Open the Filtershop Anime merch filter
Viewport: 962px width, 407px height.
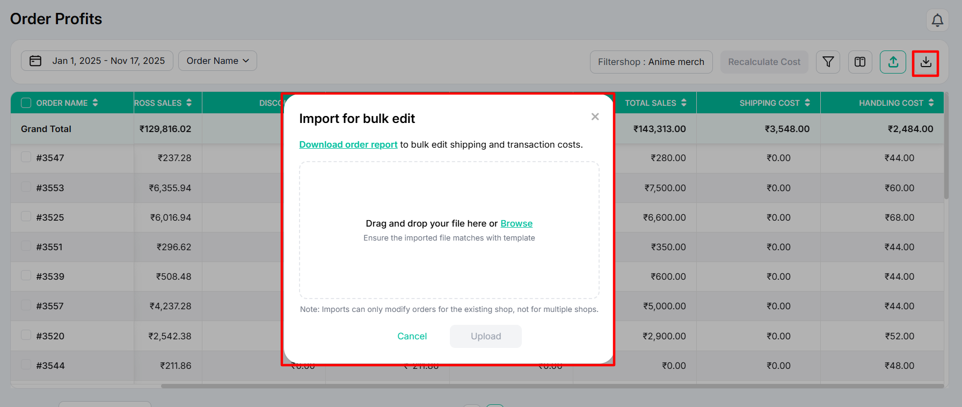pos(651,62)
